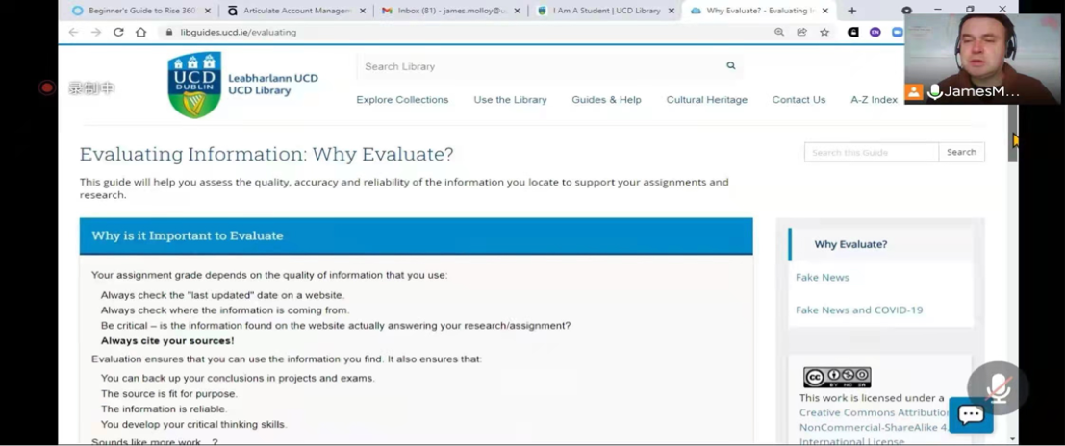Click the Search button beside guide search

961,152
